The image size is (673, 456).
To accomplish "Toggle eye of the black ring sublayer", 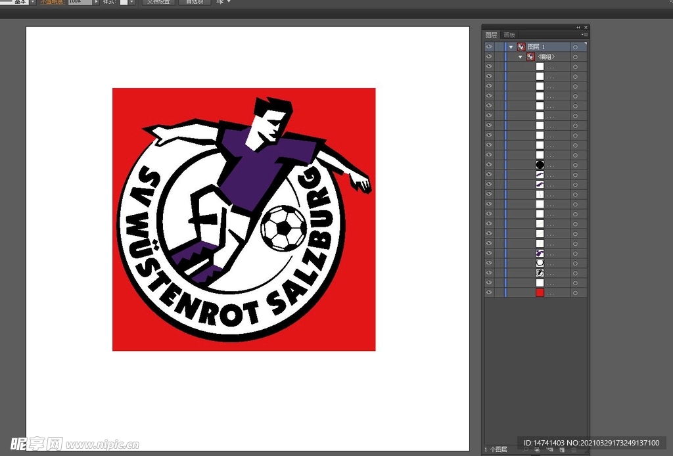I will 489,263.
